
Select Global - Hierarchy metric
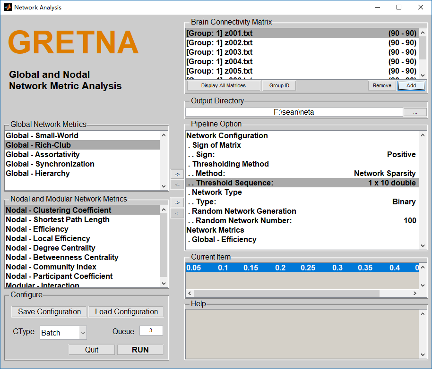(x=82, y=173)
